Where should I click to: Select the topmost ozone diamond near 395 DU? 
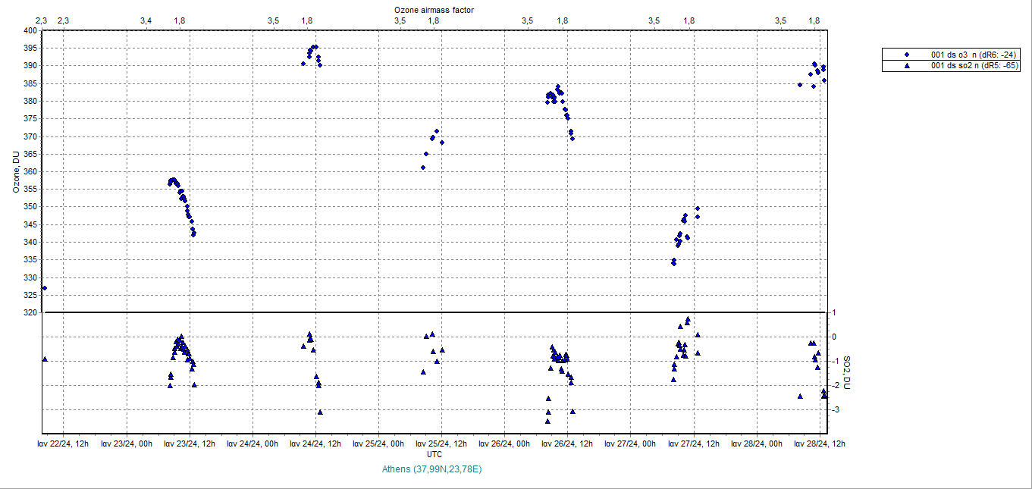(x=315, y=47)
